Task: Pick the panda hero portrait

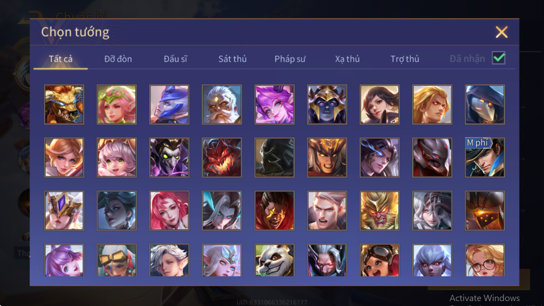Action: pos(274,260)
